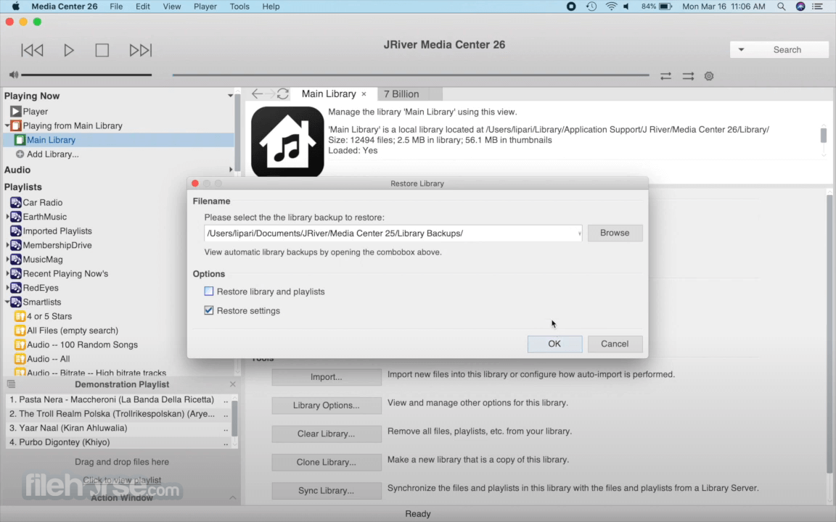Expand the MembershipDrive playlist group
Screen dimensions: 836x522
(7, 245)
